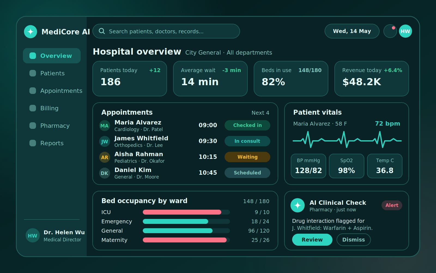The height and width of the screenshot is (273, 436).
Task: Select Overview in the sidebar
Action: 52,56
